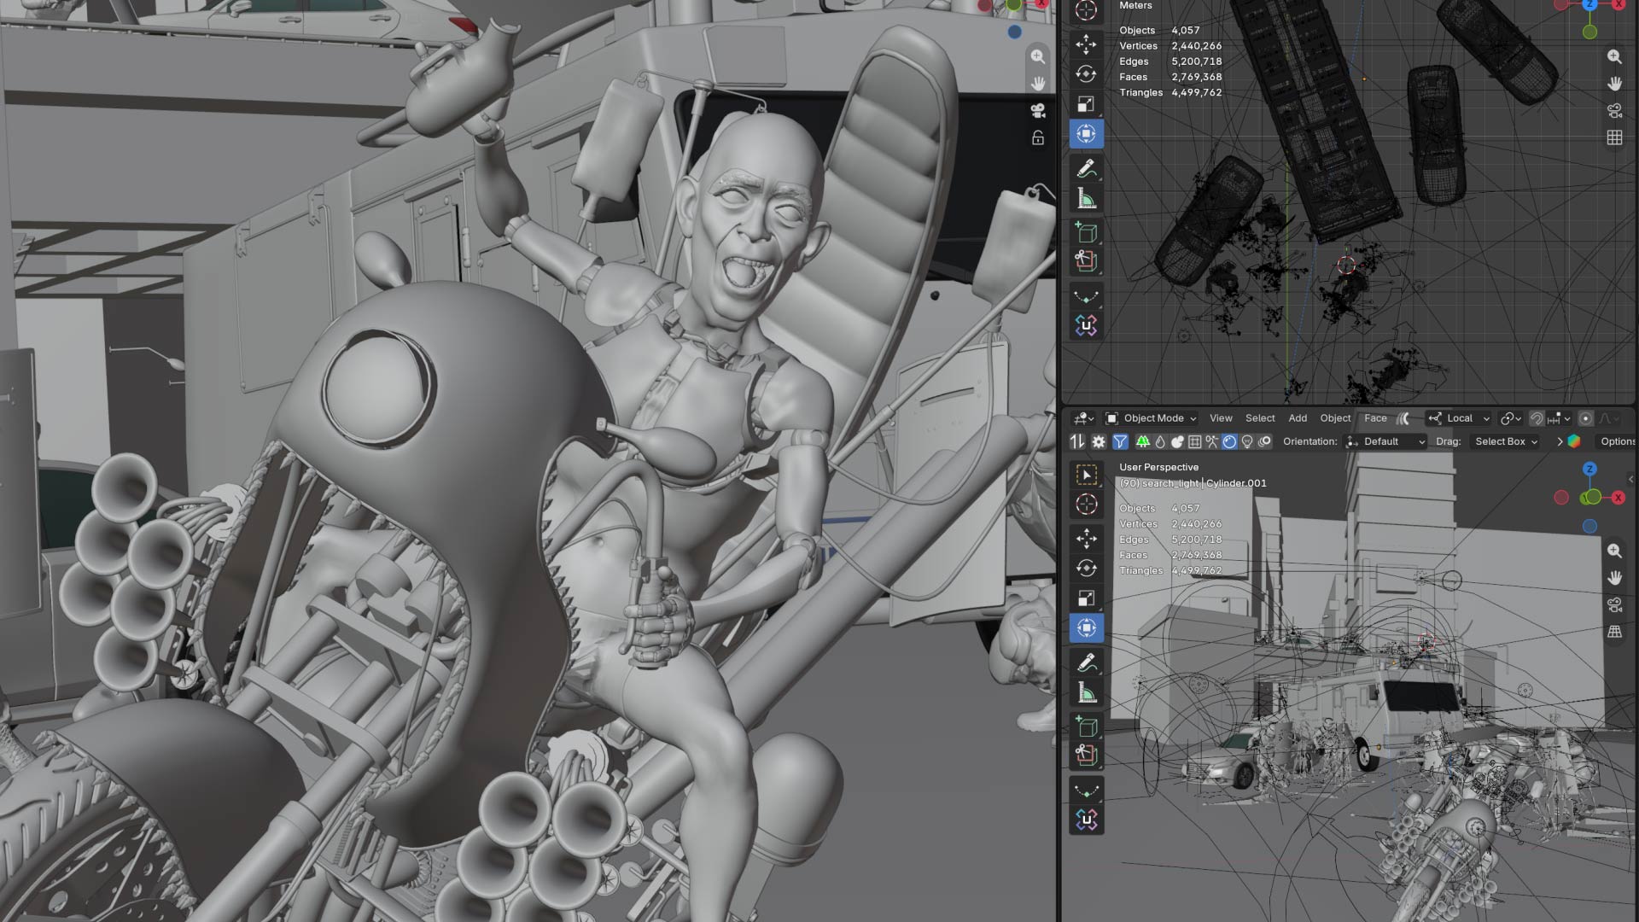Toggle perspective grid icon in User Perspective viewport
Image resolution: width=1639 pixels, height=922 pixels.
pyautogui.click(x=1614, y=632)
